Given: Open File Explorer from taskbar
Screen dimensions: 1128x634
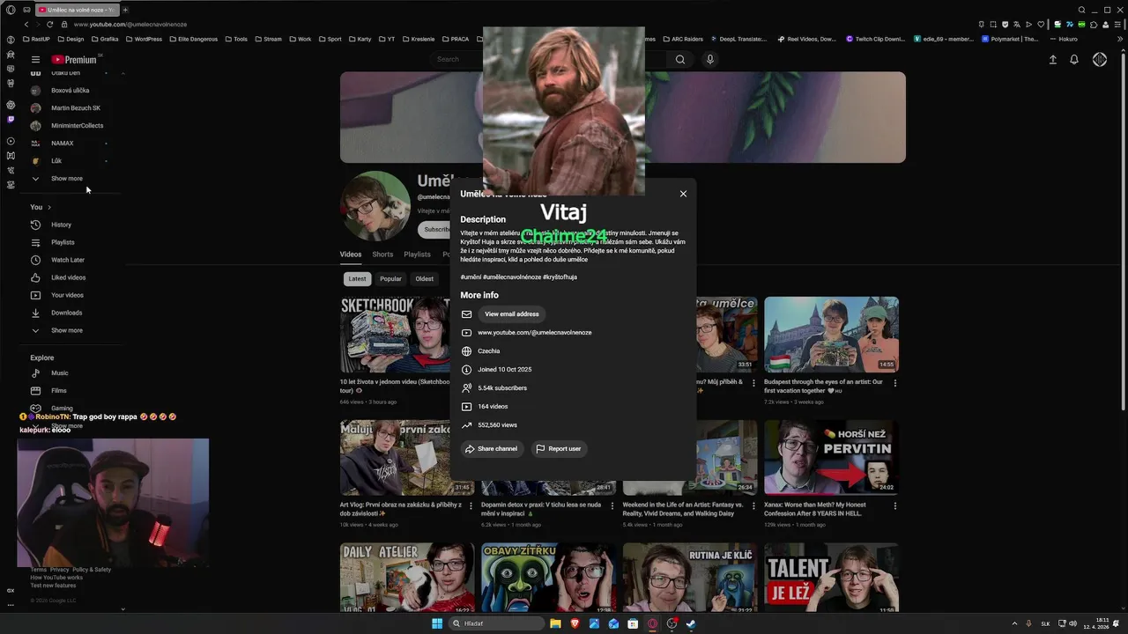Looking at the screenshot, I should [x=555, y=623].
